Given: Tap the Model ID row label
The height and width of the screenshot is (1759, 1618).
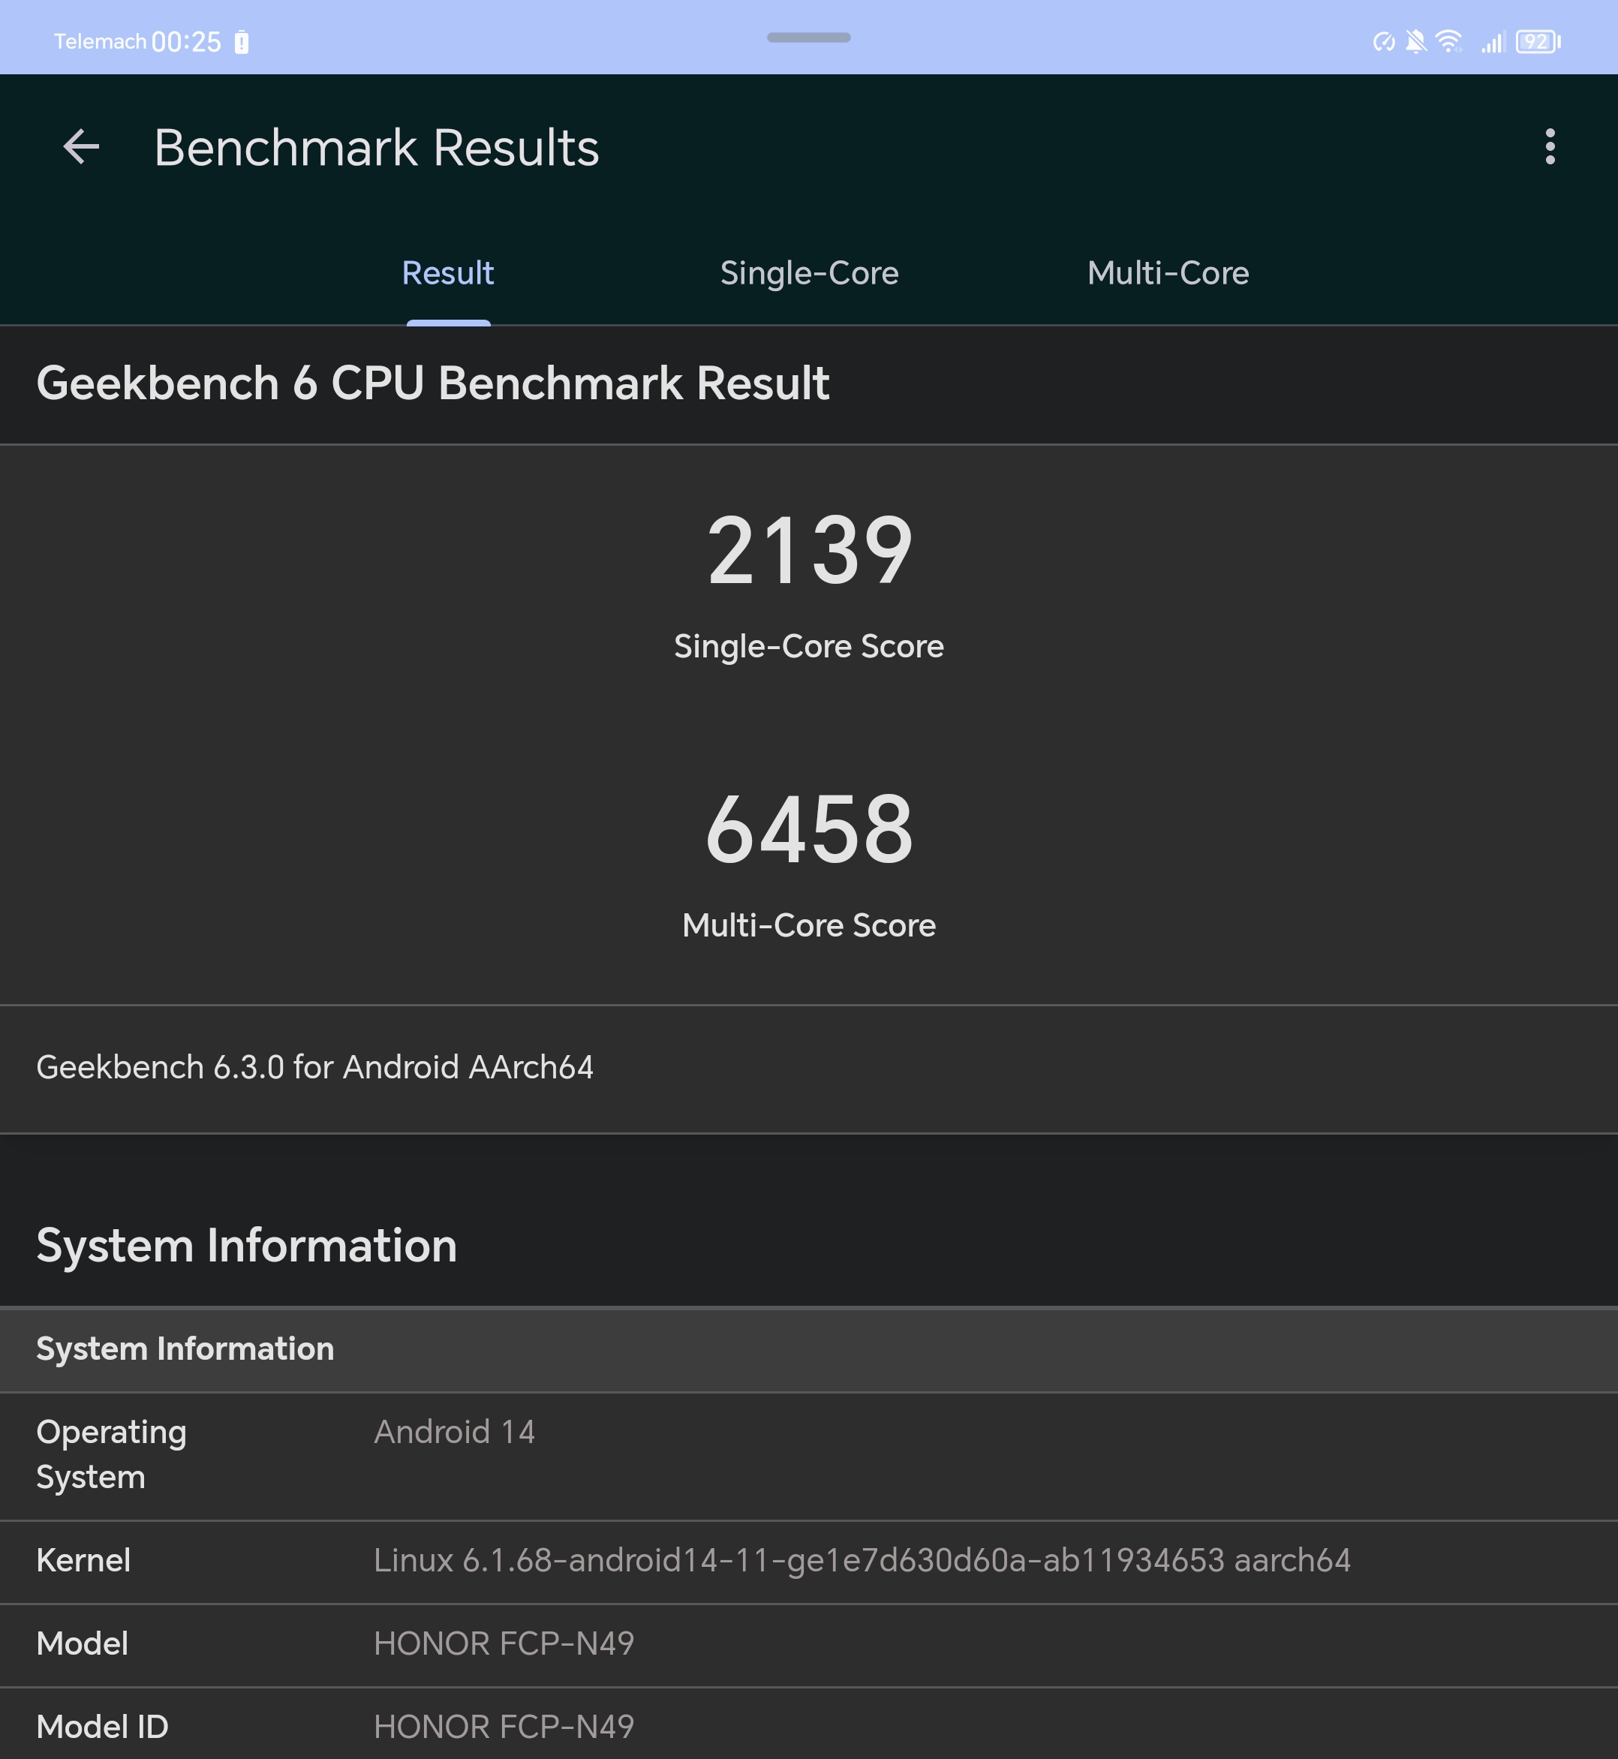Looking at the screenshot, I should [102, 1727].
